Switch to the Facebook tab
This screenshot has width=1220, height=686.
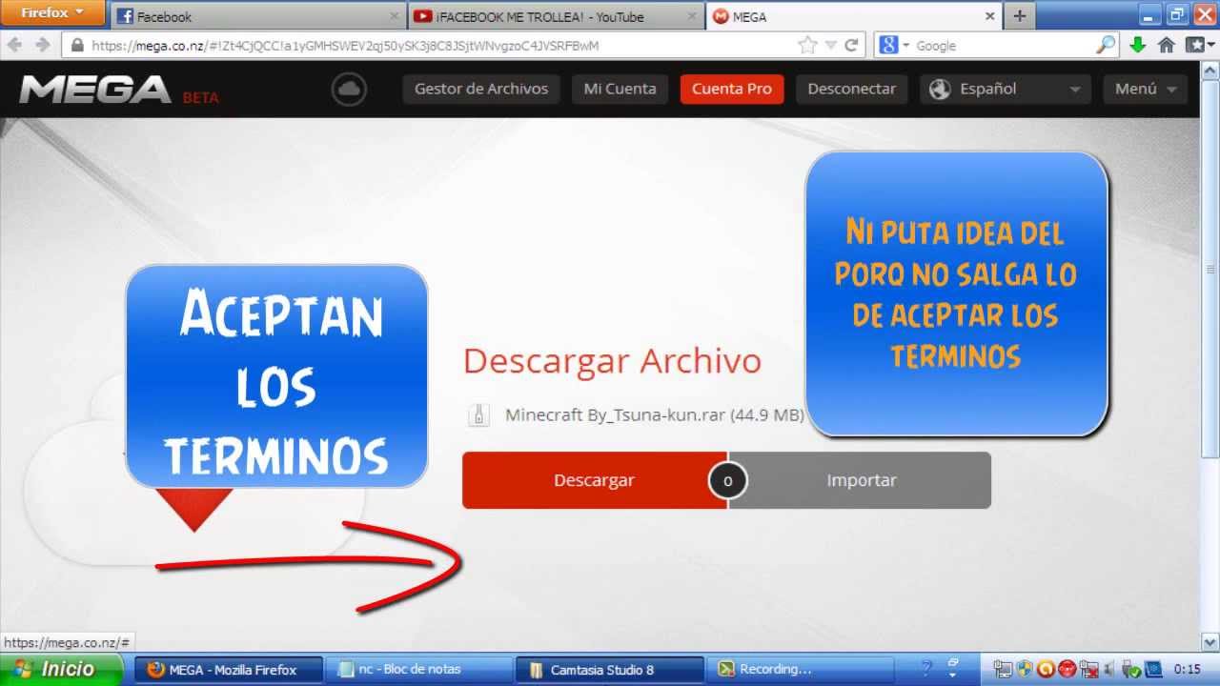(x=258, y=16)
